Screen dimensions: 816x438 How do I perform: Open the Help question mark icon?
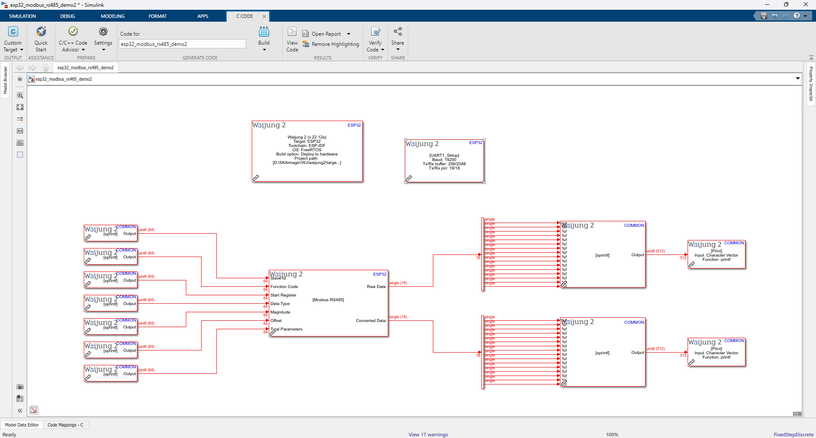[x=797, y=16]
